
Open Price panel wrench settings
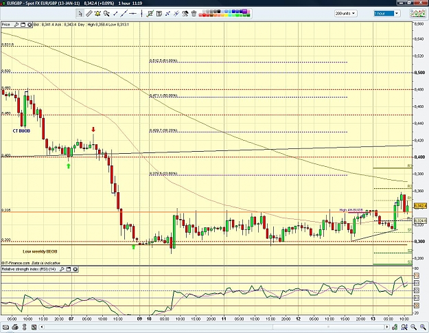point(16,25)
